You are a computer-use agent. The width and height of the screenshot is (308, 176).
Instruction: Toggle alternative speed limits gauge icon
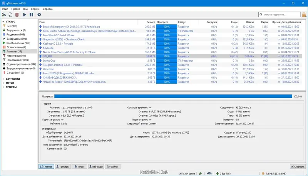tap(209, 173)
